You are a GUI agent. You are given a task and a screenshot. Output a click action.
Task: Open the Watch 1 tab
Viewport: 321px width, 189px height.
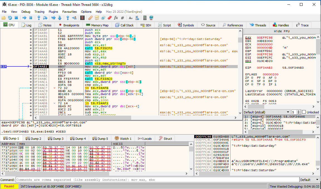pos(123,138)
